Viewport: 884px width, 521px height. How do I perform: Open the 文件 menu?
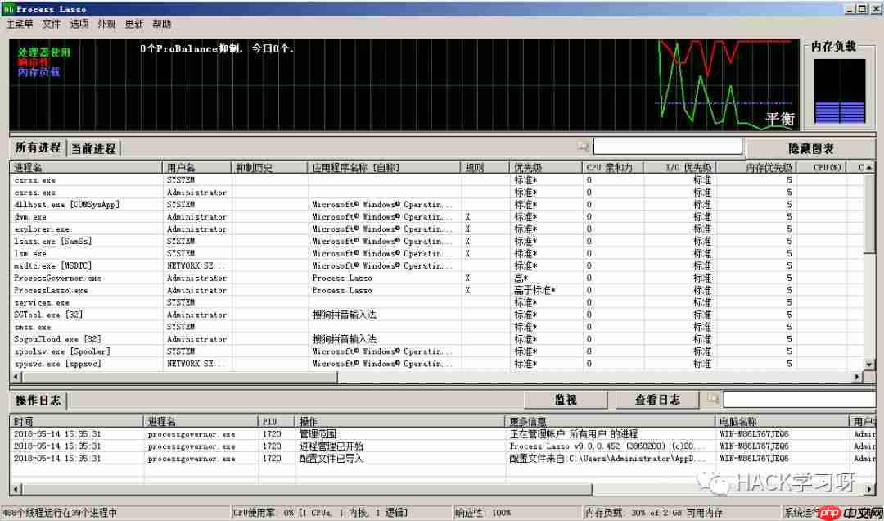[x=51, y=24]
